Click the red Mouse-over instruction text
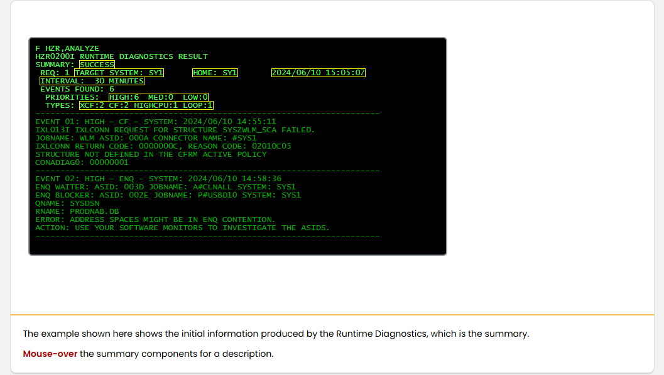The image size is (664, 375). tap(50, 354)
